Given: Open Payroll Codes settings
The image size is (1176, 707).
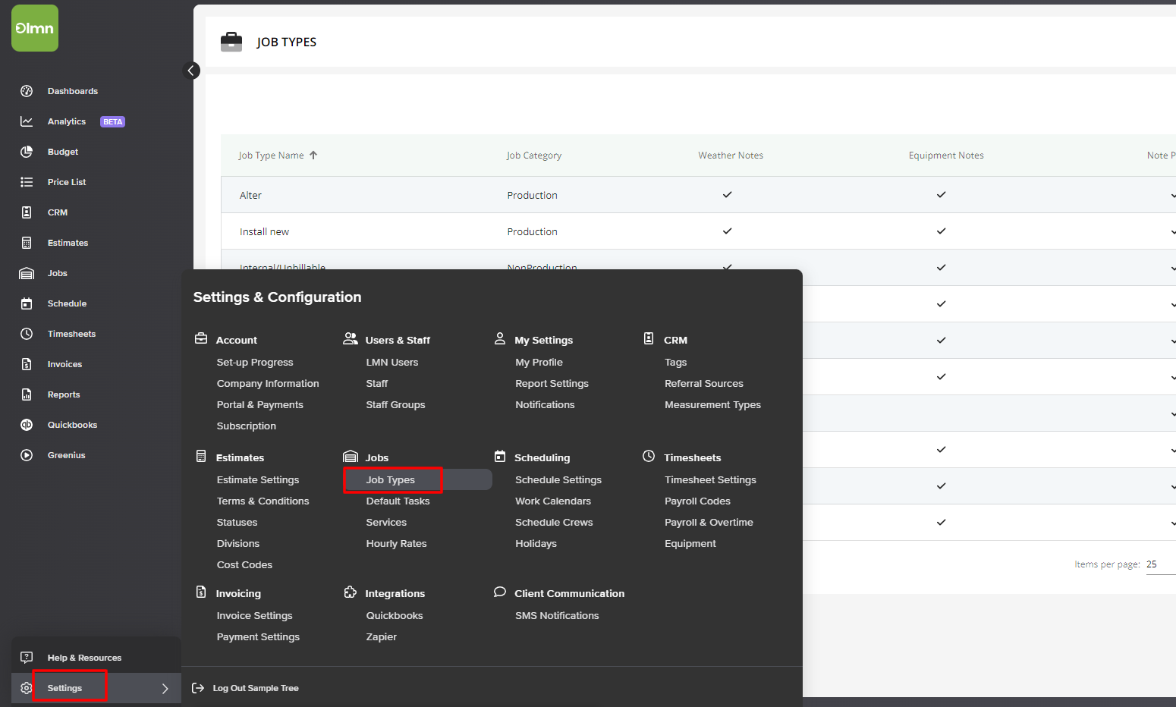Looking at the screenshot, I should coord(697,501).
